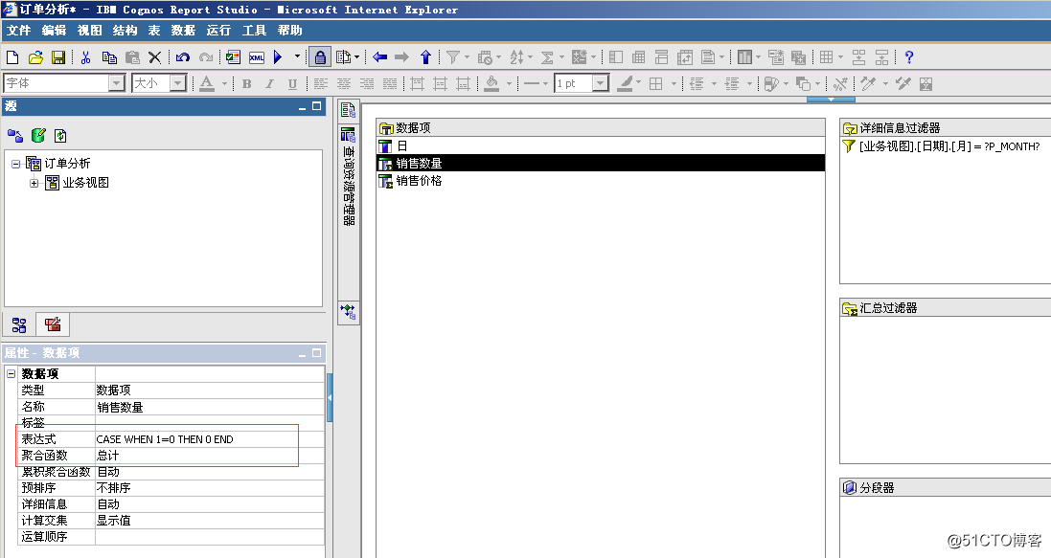
Task: Click the page explorer icon above 查询资源管理器
Action: click(349, 110)
